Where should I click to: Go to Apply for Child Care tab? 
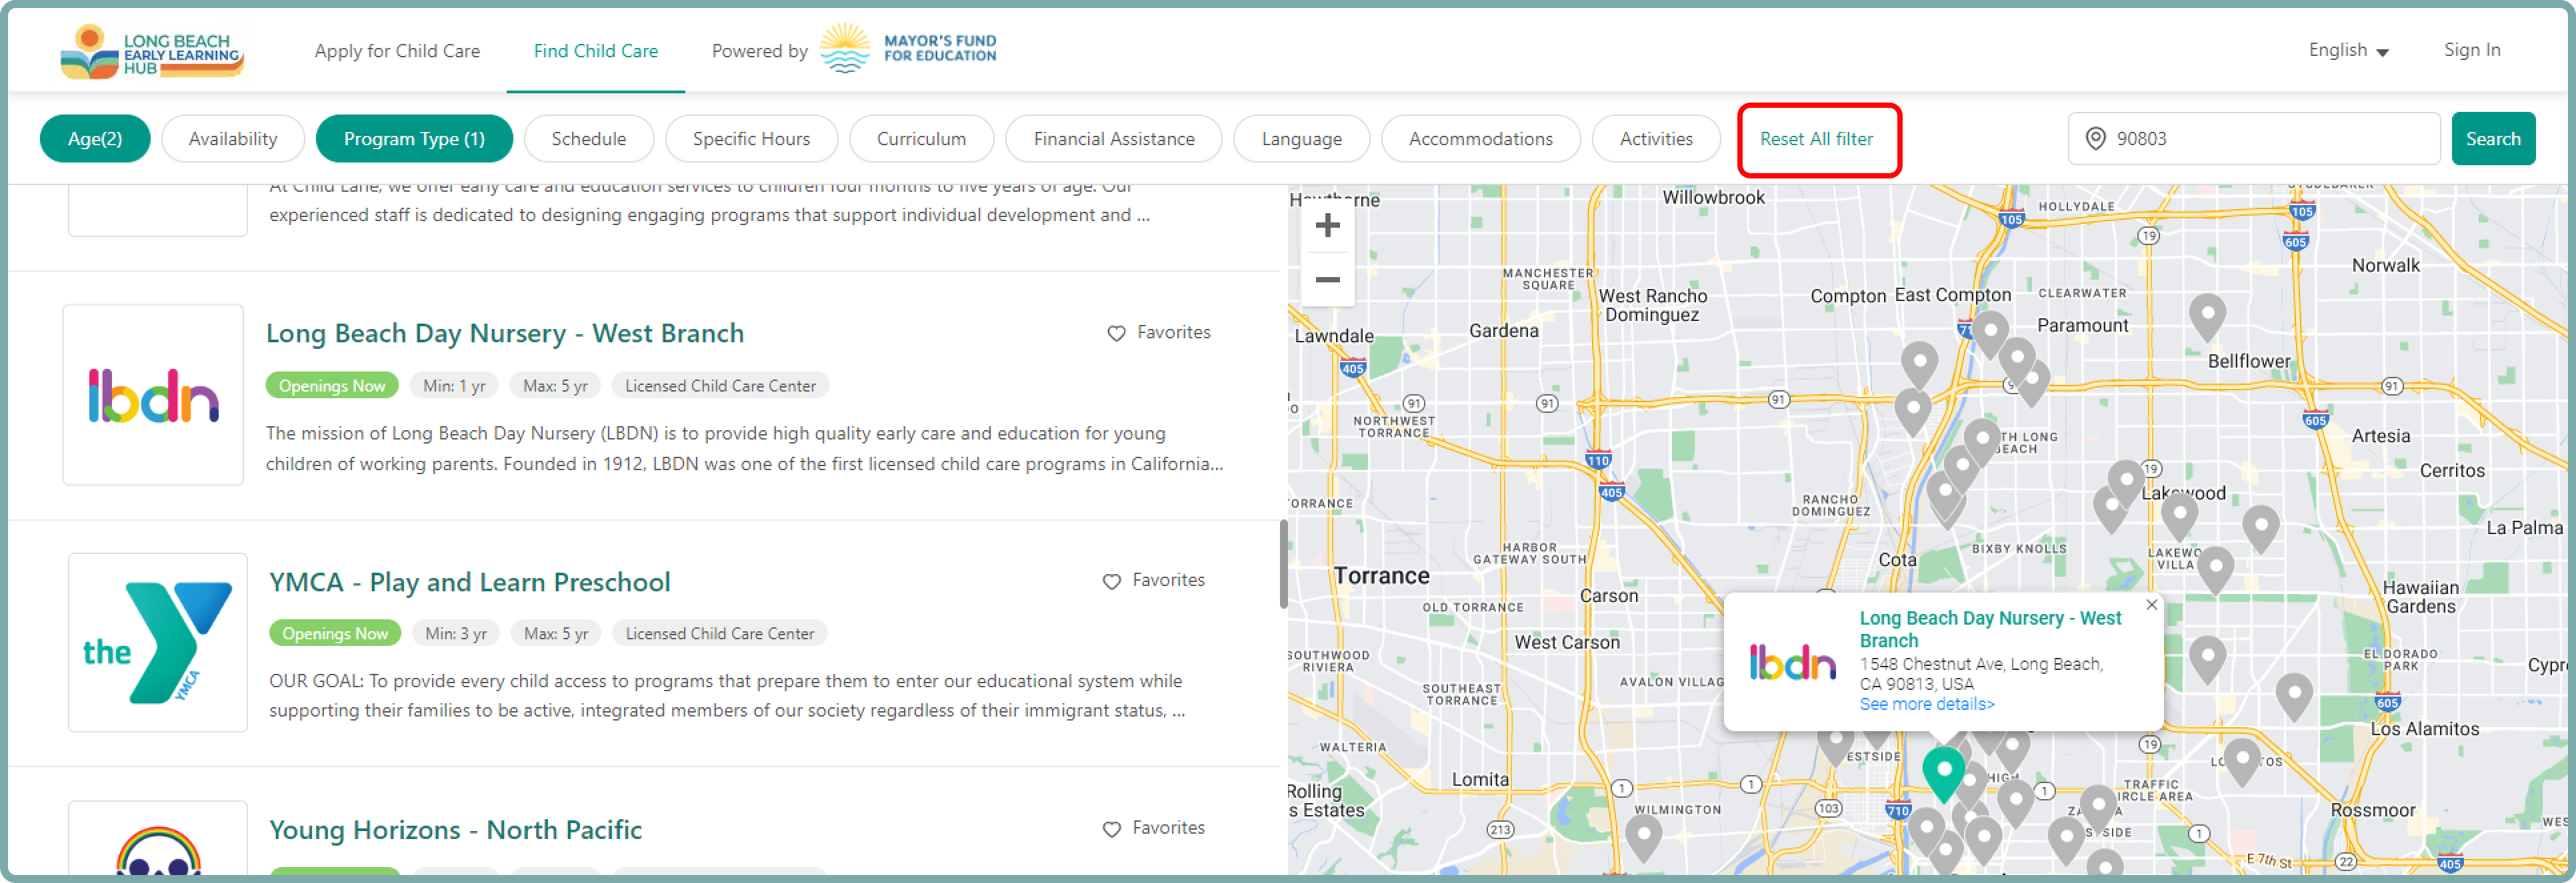(397, 51)
